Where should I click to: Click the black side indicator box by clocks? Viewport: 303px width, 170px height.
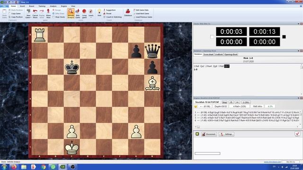(284, 37)
